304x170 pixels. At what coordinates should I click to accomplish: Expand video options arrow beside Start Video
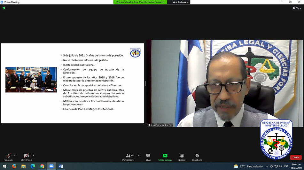coord(33,156)
